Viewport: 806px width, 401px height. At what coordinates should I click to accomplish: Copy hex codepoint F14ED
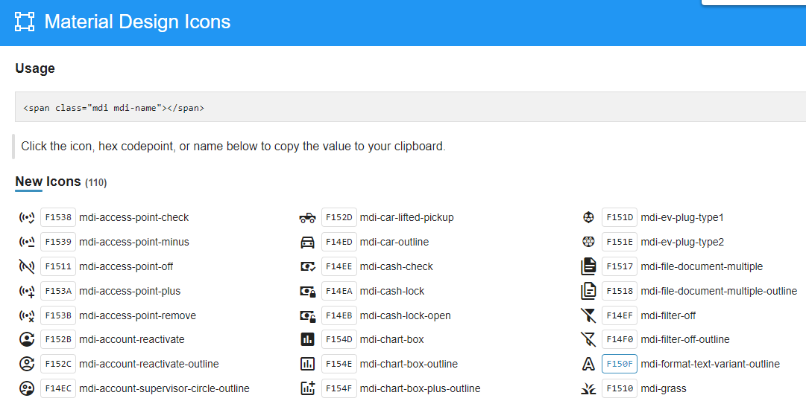[x=339, y=242]
